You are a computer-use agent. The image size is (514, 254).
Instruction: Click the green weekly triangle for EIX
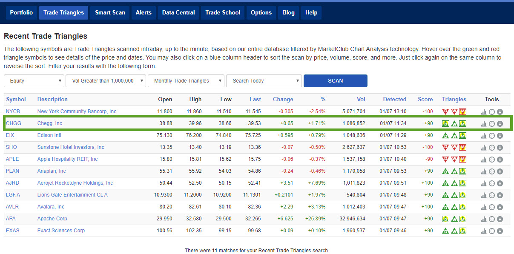[454, 135]
